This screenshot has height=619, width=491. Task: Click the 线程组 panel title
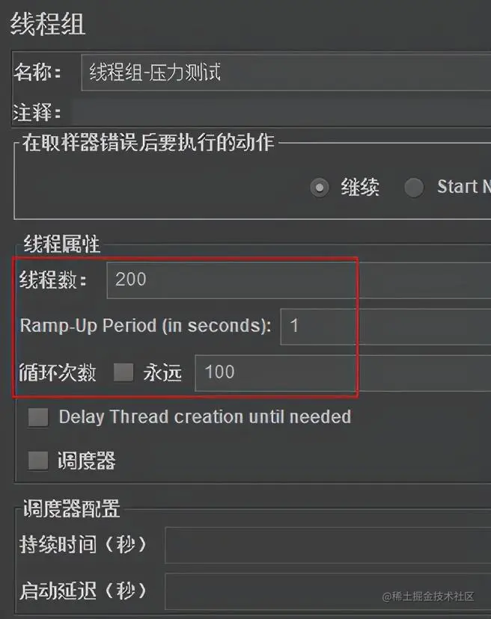(47, 24)
